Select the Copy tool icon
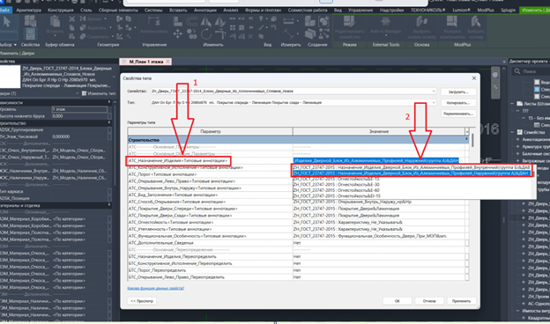 tap(192, 34)
